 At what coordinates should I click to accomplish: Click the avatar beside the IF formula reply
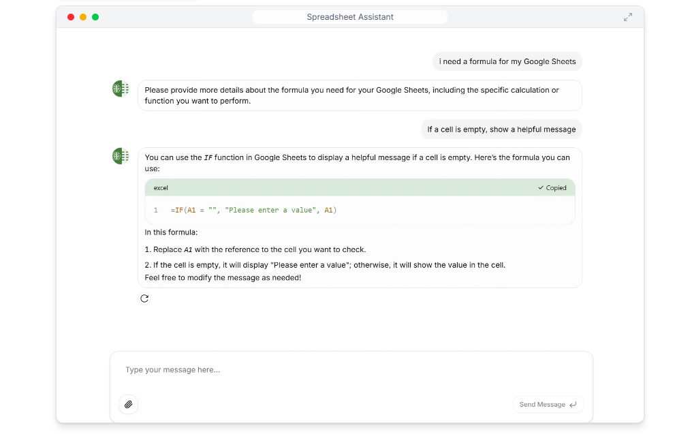point(121,156)
